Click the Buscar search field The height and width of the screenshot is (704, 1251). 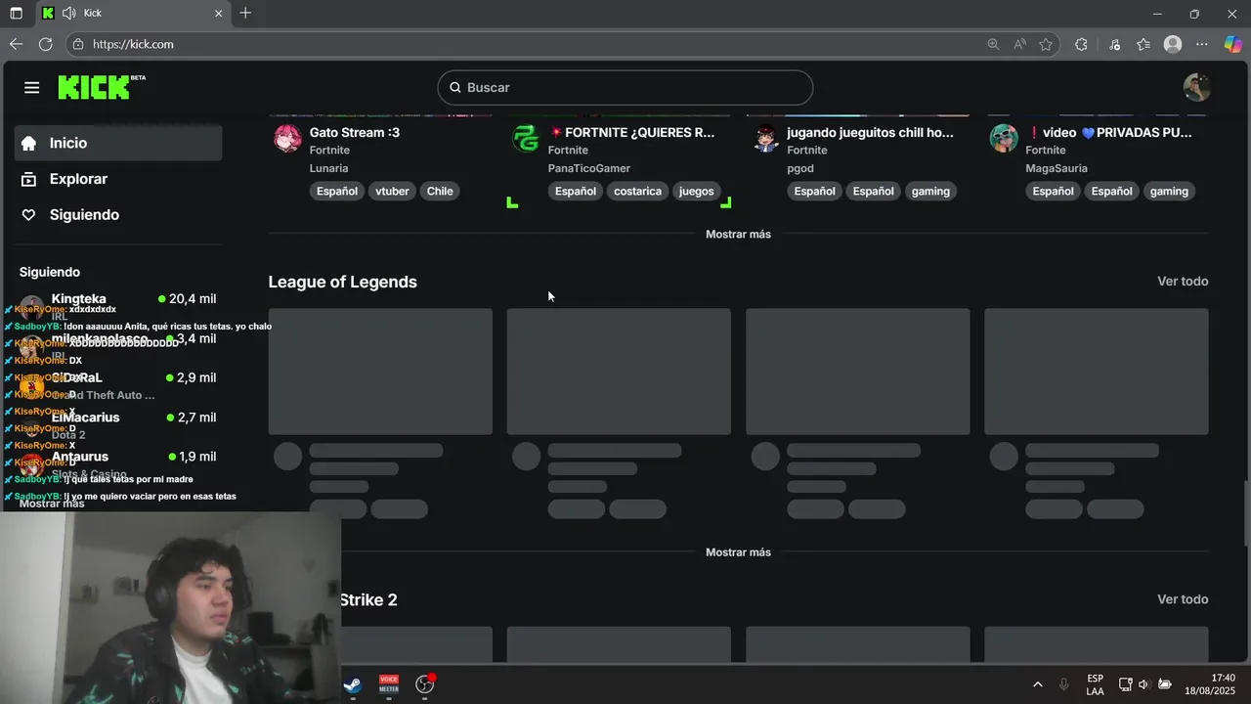[x=625, y=87]
